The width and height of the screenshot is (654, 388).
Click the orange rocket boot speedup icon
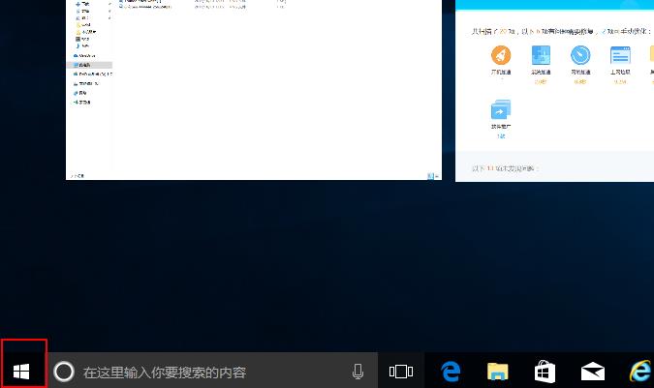501,57
